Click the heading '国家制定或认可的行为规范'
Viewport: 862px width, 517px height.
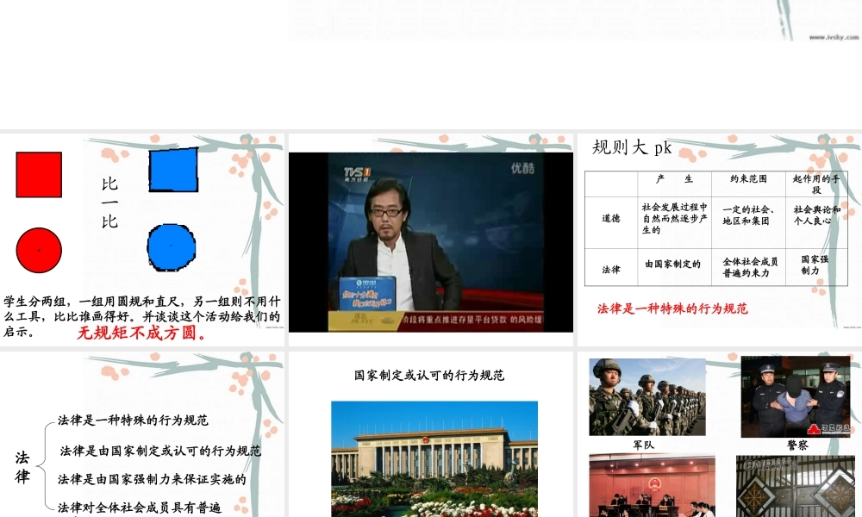(429, 375)
